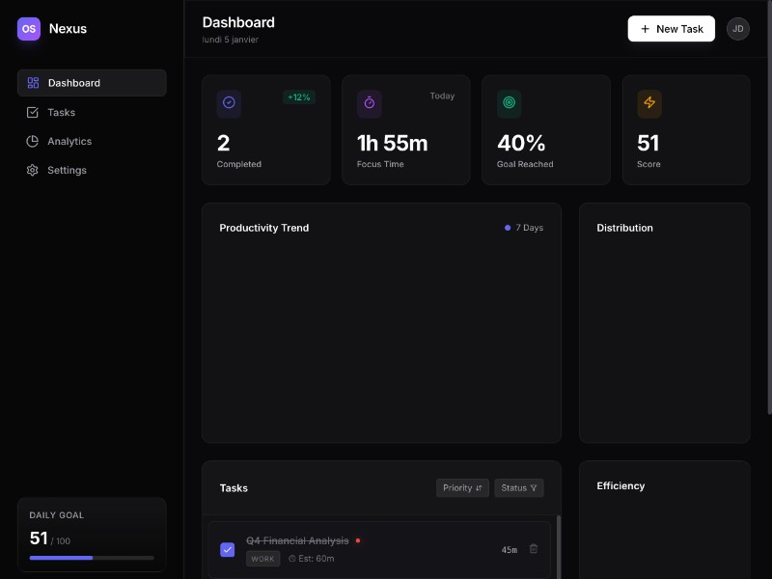
Task: Click the Completed checkmark stat icon
Action: 229,103
